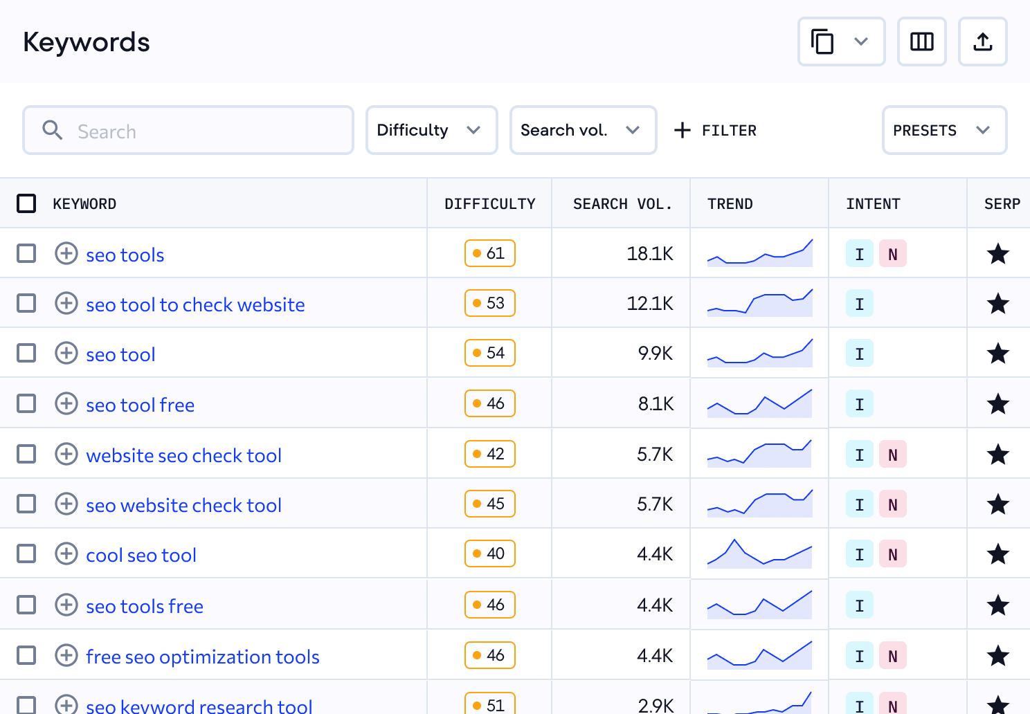Check the 'seo tools free' row checkbox
Viewport: 1030px width, 714px height.
coord(26,605)
